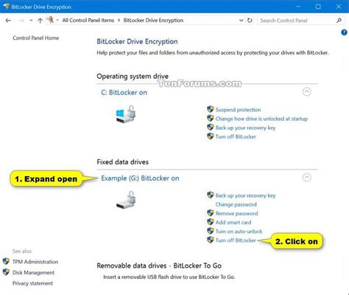Maximize the BitLocker window
The height and width of the screenshot is (295, 349).
tap(318, 7)
